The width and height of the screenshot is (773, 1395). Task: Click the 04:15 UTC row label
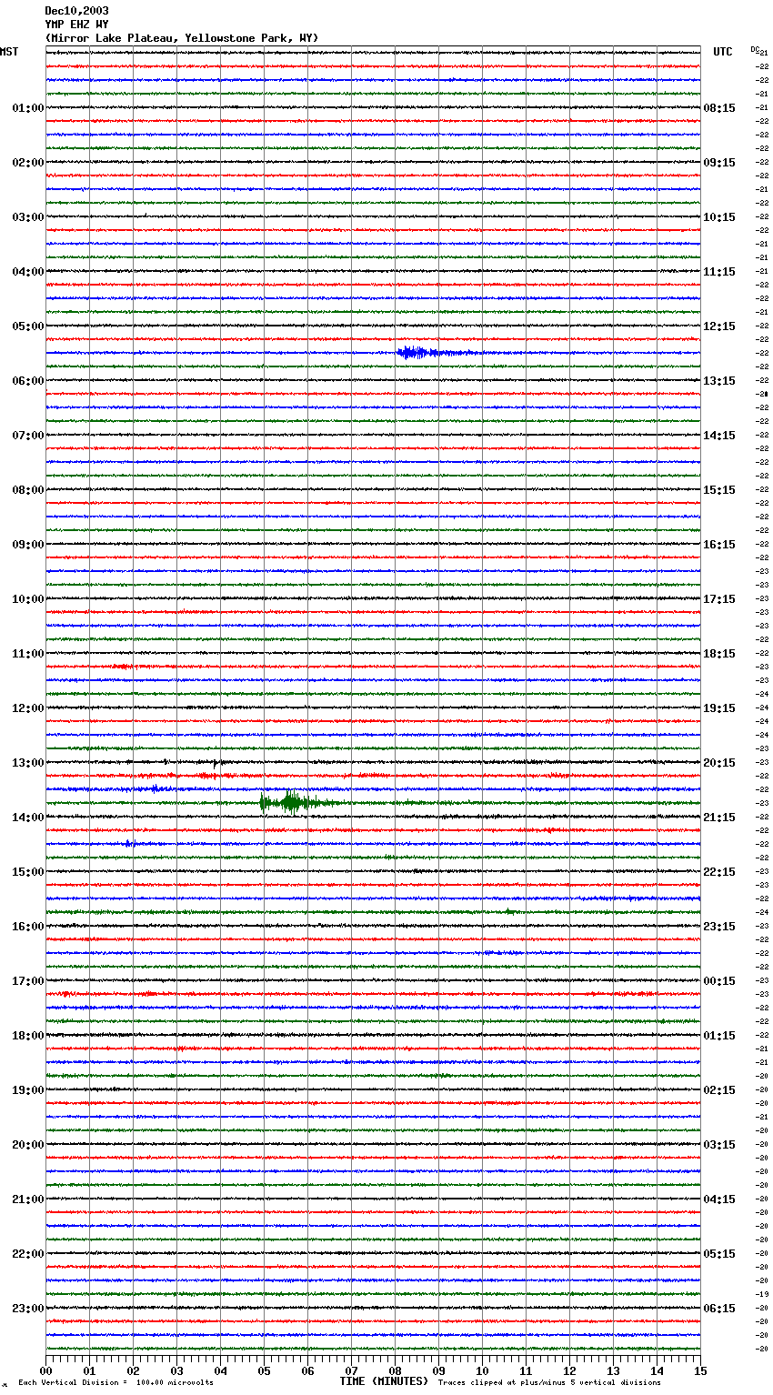[x=719, y=1199]
